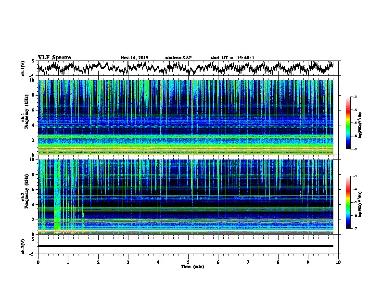Click time tick label "5" on bottom axis
Screen dimensions: 381x294
click(x=188, y=262)
